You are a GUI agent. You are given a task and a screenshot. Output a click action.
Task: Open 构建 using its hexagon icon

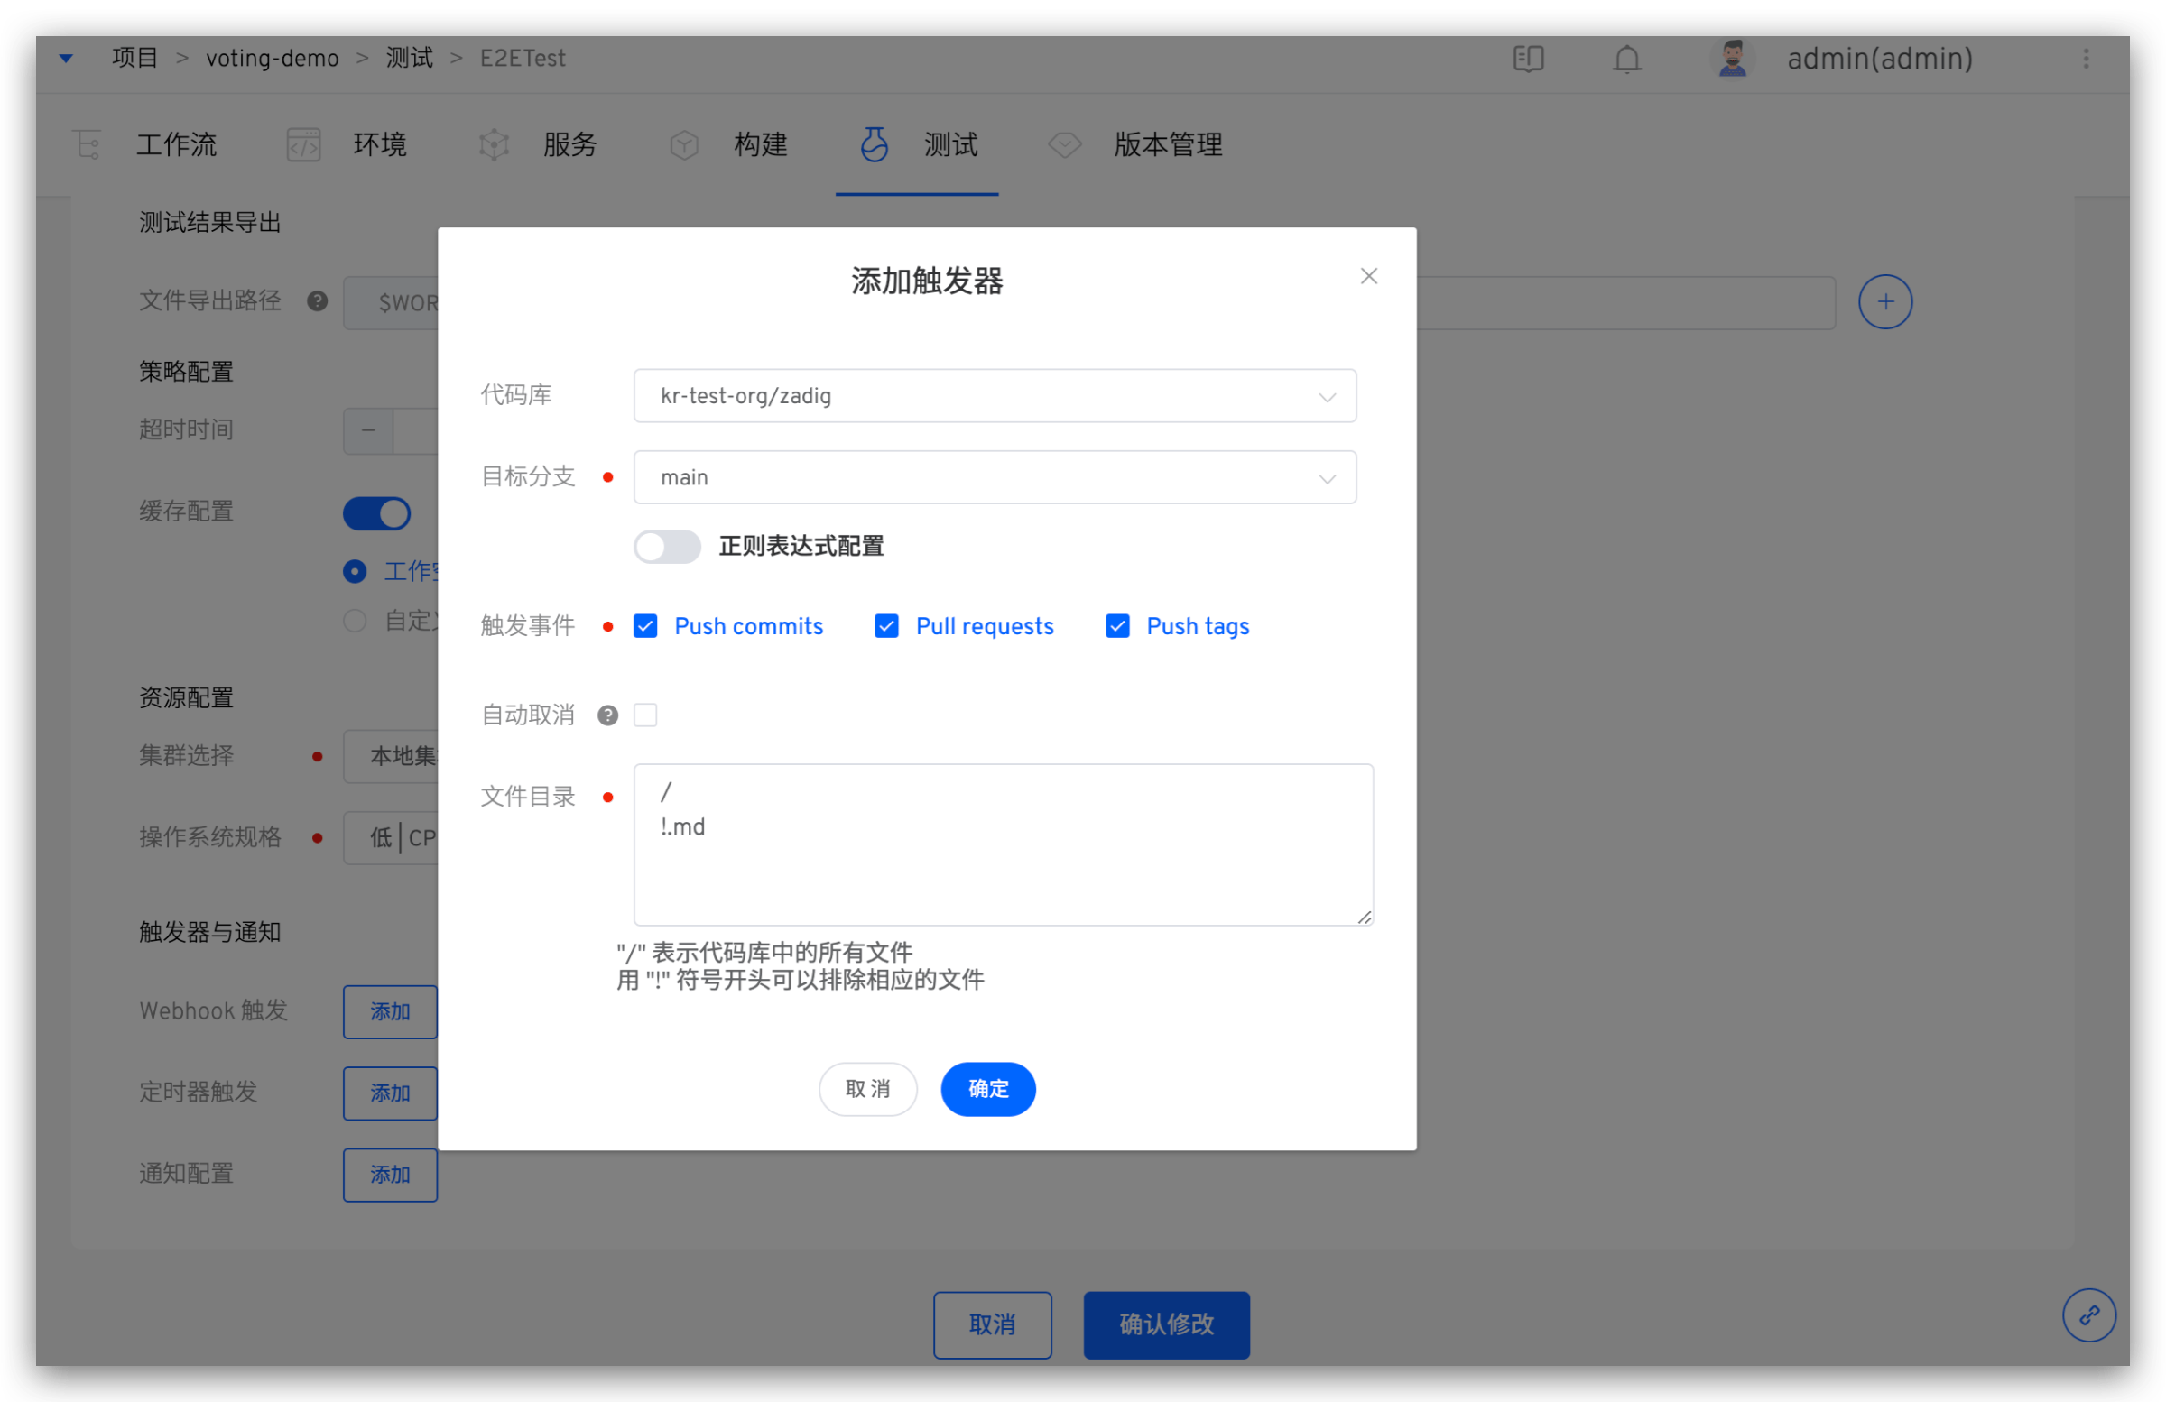click(683, 143)
